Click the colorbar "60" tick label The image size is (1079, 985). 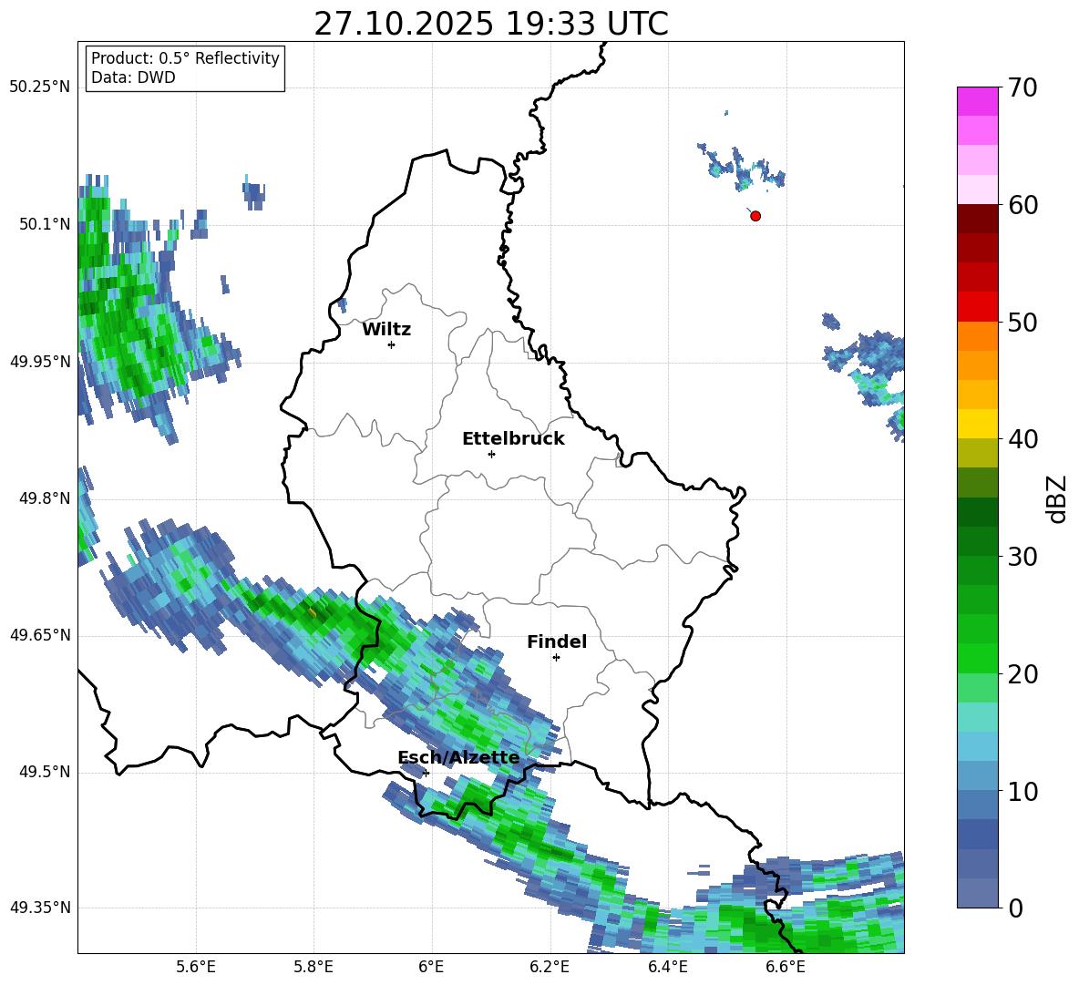point(1022,205)
